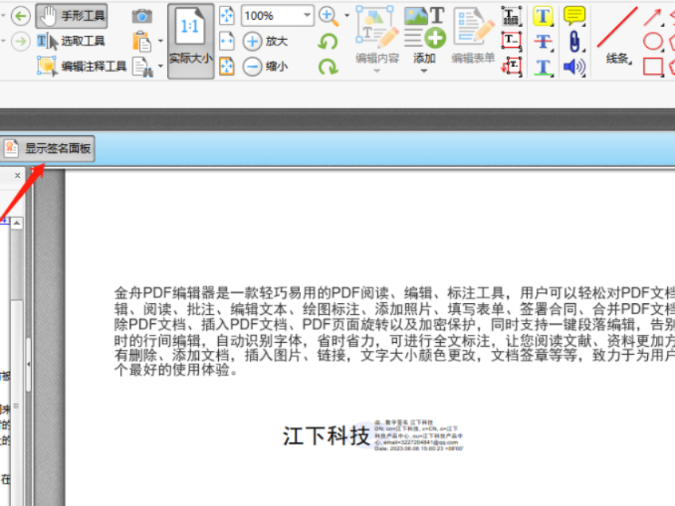Click the document search binoculars icon

143,67
